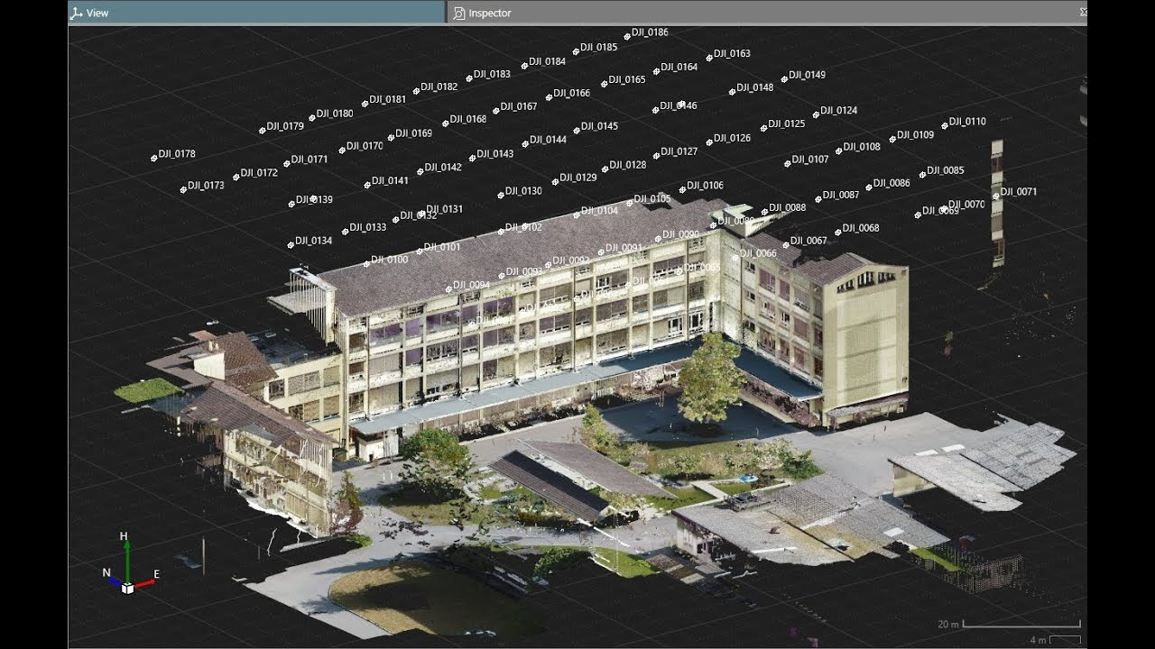Click the DJI_0142 camera label

tap(443, 167)
